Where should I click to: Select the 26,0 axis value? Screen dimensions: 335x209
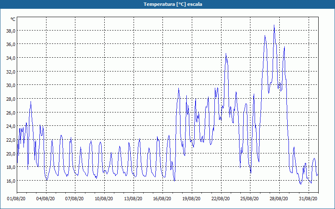11,112
